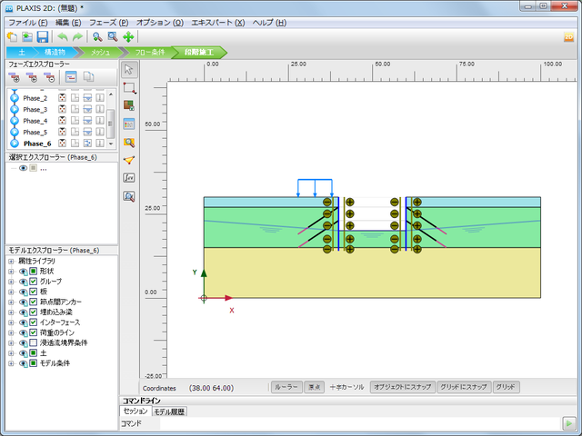Uncheck the グループ checkbox
This screenshot has height=436, width=582.
(x=33, y=282)
